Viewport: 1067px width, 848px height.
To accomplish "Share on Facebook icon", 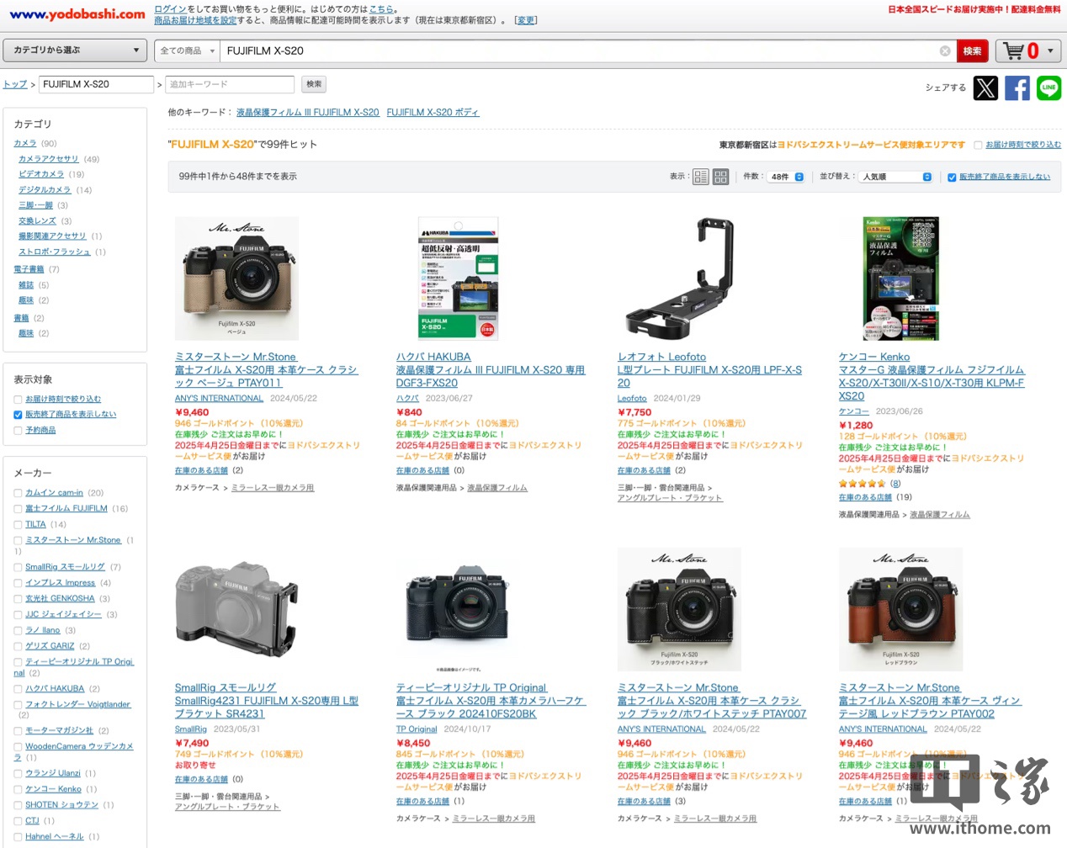I will tap(1017, 87).
